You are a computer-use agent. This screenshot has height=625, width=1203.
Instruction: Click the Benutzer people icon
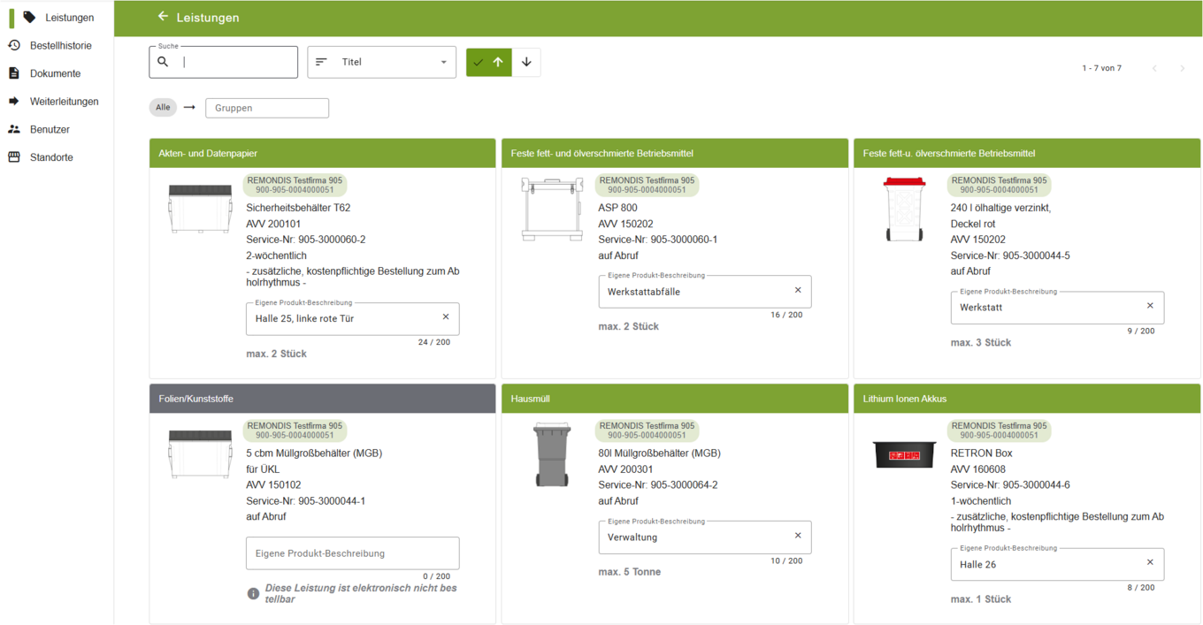pyautogui.click(x=14, y=129)
